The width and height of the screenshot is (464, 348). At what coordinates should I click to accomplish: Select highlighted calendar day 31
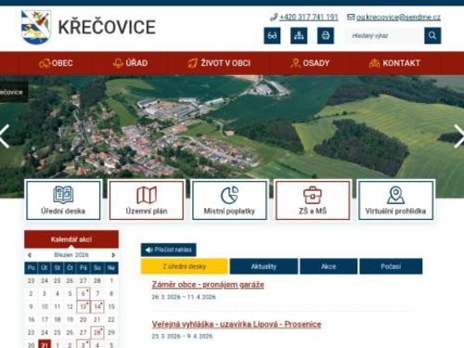coord(45,344)
